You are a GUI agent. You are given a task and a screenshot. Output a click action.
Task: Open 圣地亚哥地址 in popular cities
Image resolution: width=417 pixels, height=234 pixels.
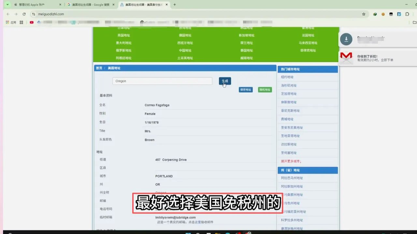click(291, 136)
